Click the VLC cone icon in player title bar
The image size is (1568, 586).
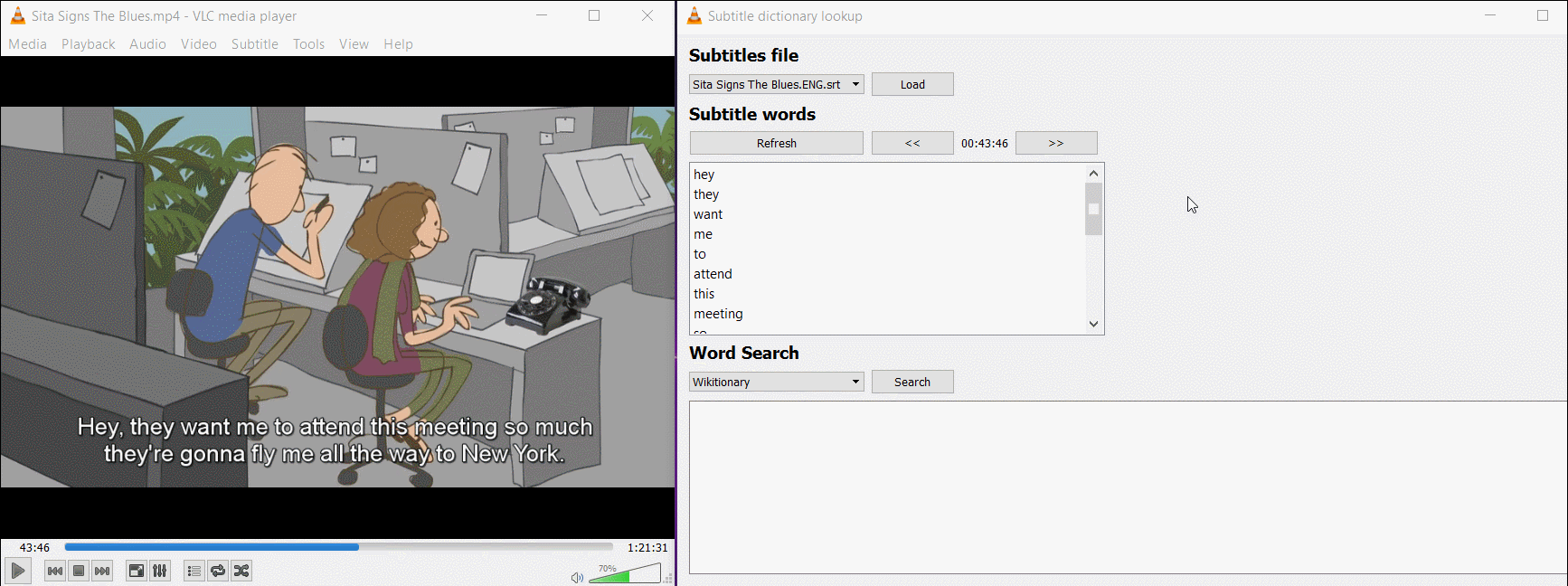(17, 15)
